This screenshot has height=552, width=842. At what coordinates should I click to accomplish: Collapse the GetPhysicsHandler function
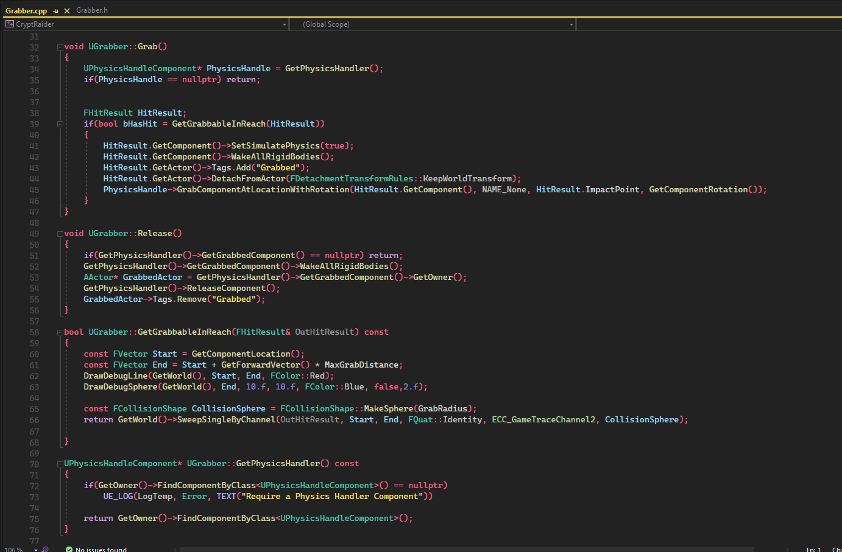coord(60,464)
